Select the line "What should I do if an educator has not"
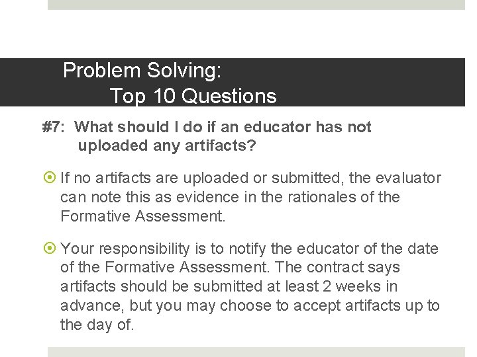The height and width of the screenshot is (357, 477). pos(227,127)
